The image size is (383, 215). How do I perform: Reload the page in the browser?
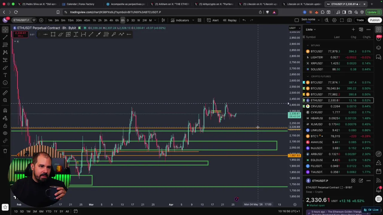[16, 12]
